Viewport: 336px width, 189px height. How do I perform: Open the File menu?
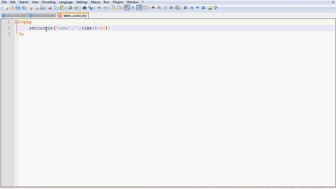(4, 2)
